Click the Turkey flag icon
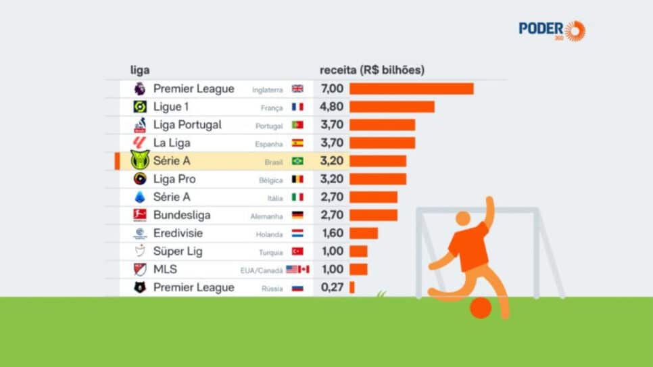 pos(297,251)
